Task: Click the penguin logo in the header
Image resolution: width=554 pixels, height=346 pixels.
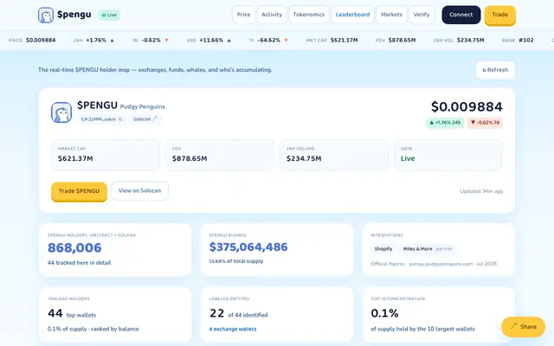Action: click(46, 16)
